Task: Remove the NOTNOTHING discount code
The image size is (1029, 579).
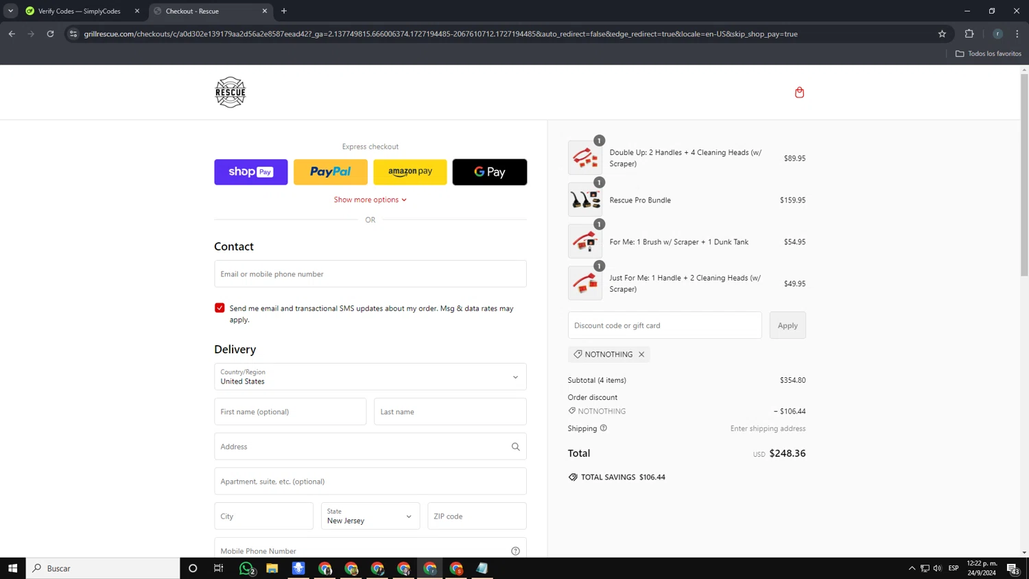Action: [x=641, y=355]
